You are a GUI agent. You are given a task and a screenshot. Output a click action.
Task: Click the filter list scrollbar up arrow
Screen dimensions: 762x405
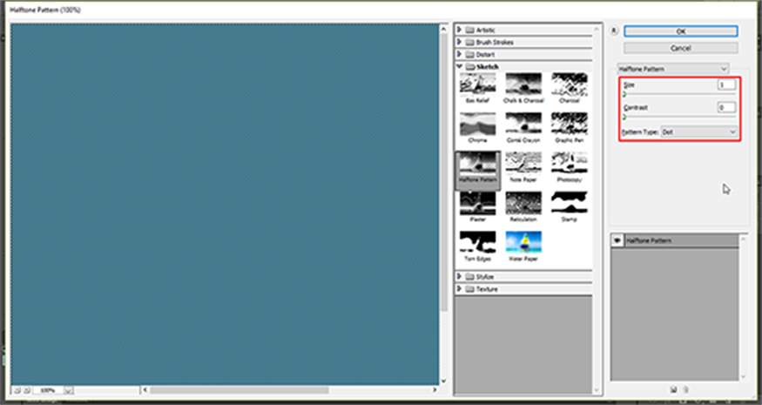pos(597,29)
